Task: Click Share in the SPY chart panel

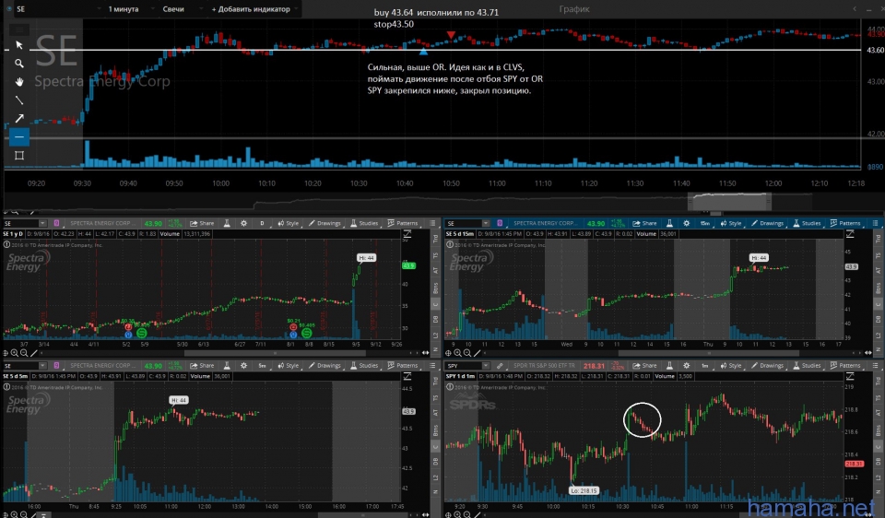Action: click(645, 366)
